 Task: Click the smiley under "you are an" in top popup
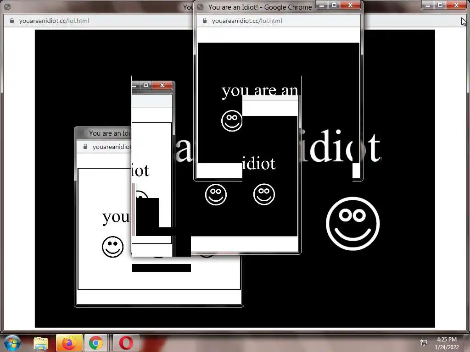(232, 121)
